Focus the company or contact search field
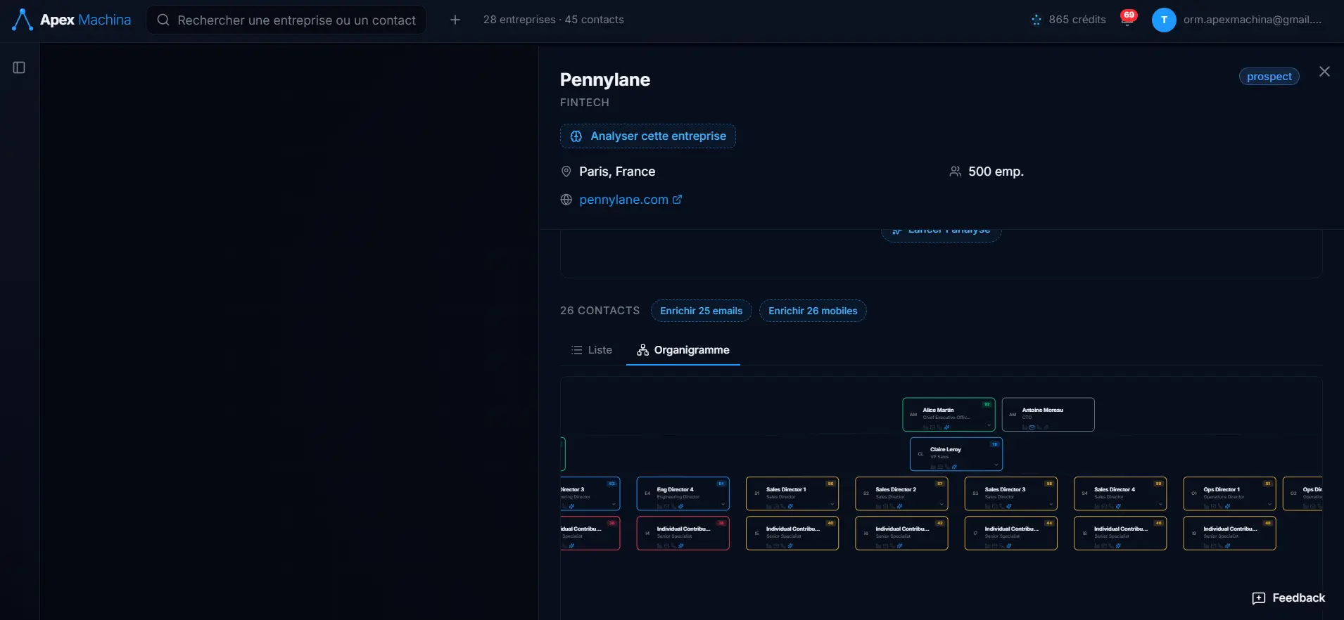Image resolution: width=1344 pixels, height=620 pixels. (286, 20)
